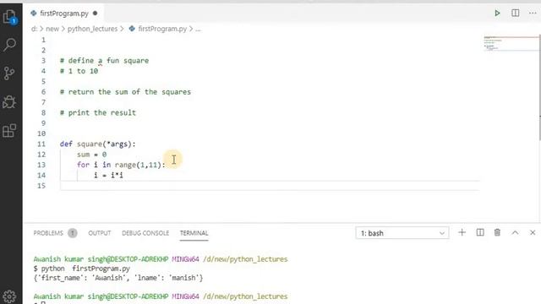The width and height of the screenshot is (541, 304).
Task: Select the TERMINAL tab
Action: click(194, 233)
